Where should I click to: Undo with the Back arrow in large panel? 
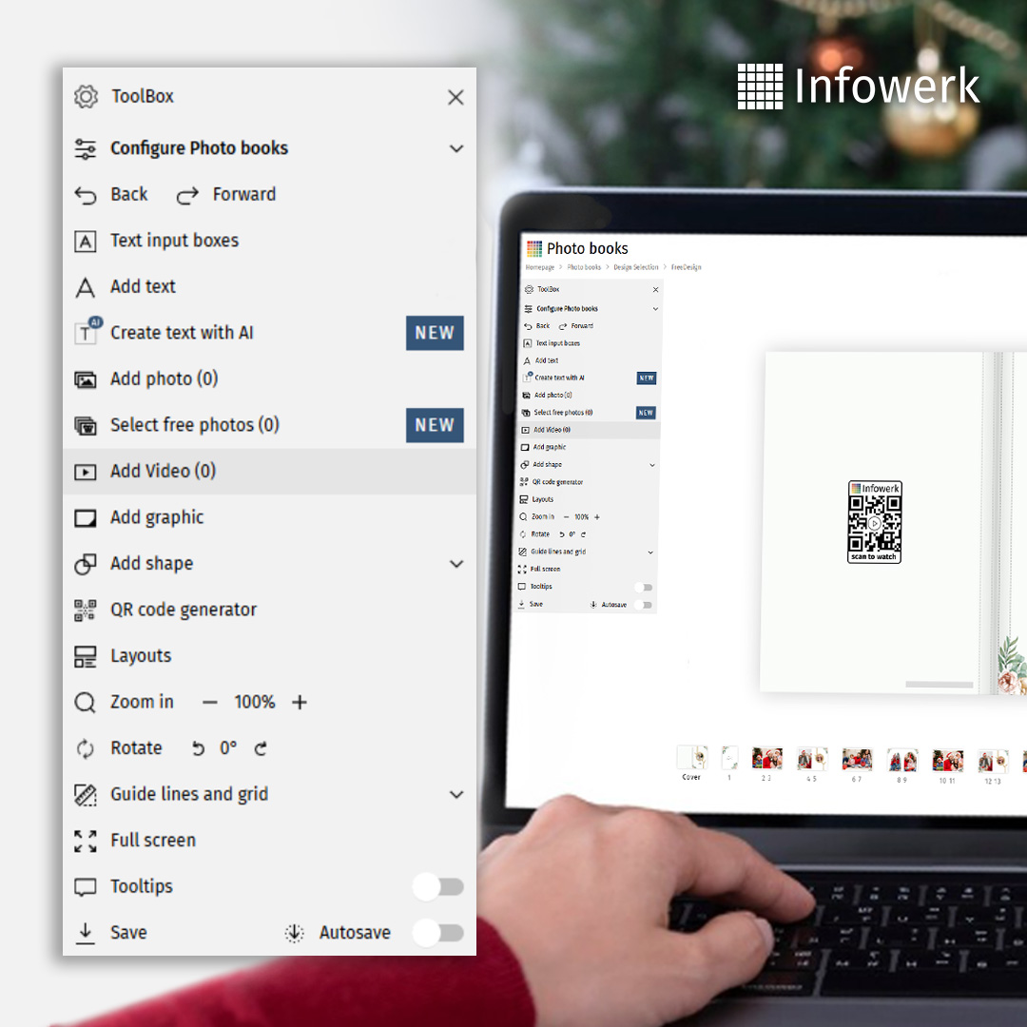pos(86,195)
